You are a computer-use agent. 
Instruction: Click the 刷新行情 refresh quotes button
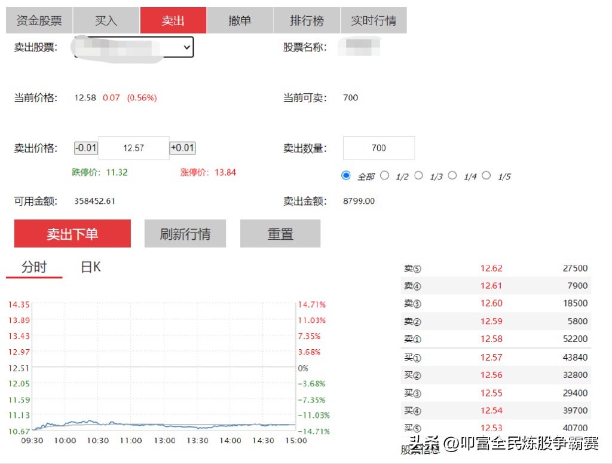pyautogui.click(x=185, y=234)
